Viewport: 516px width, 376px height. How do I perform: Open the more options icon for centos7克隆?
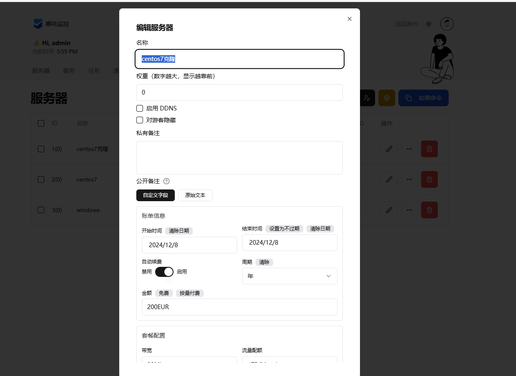pyautogui.click(x=409, y=149)
